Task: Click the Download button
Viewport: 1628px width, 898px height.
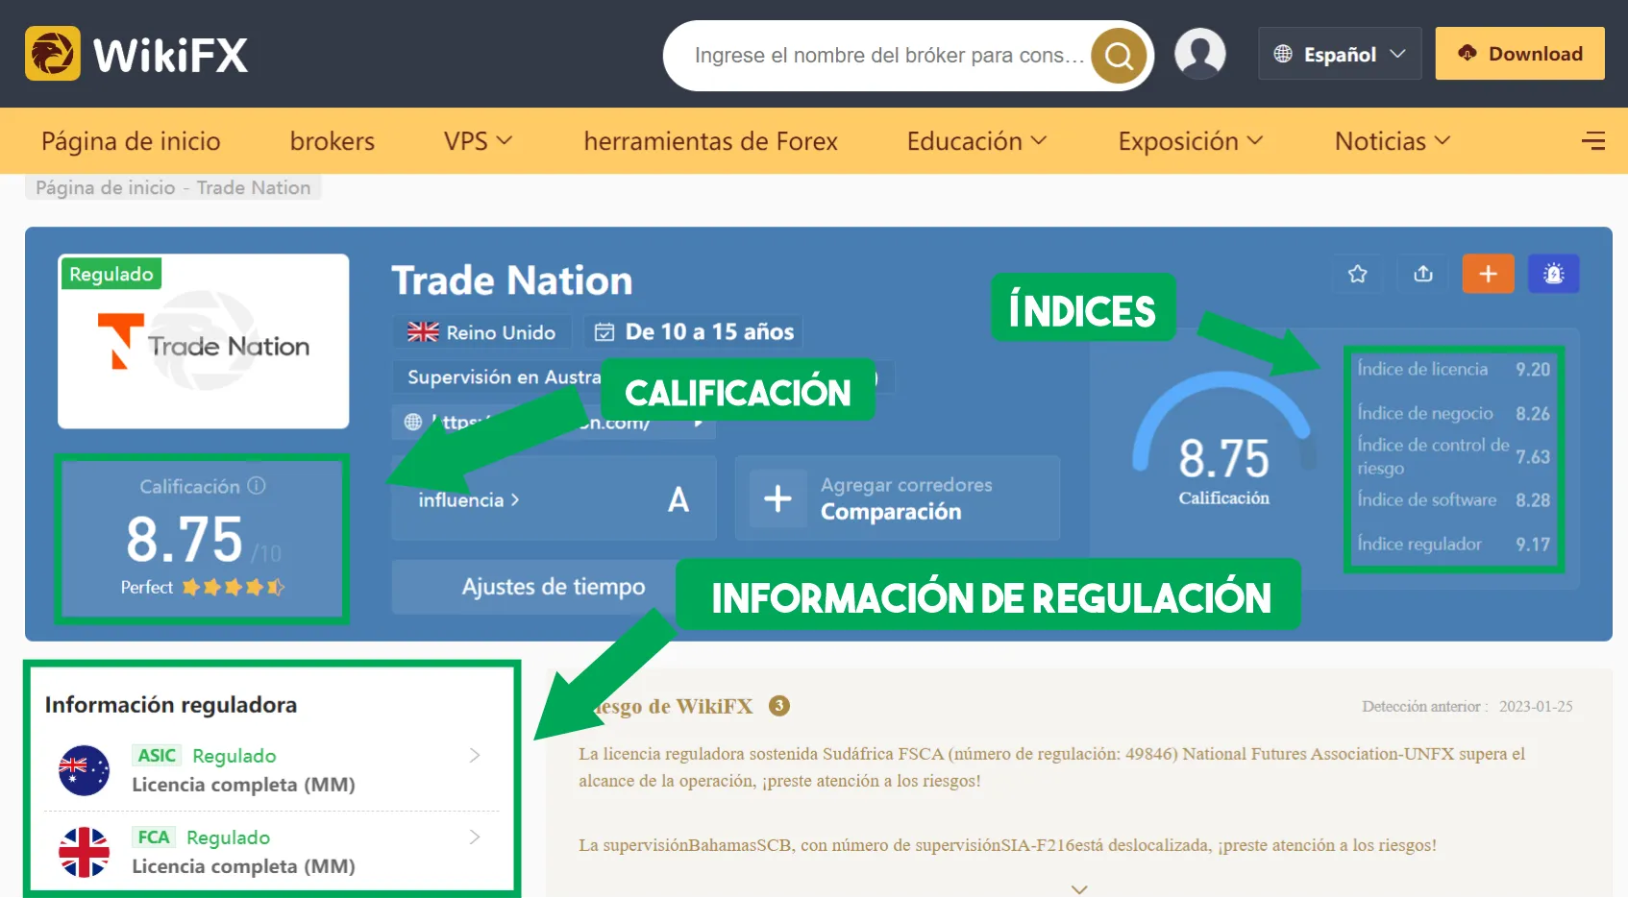Action: 1519,54
